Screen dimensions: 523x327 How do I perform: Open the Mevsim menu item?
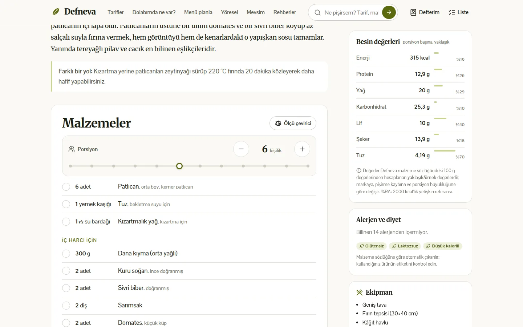256,12
